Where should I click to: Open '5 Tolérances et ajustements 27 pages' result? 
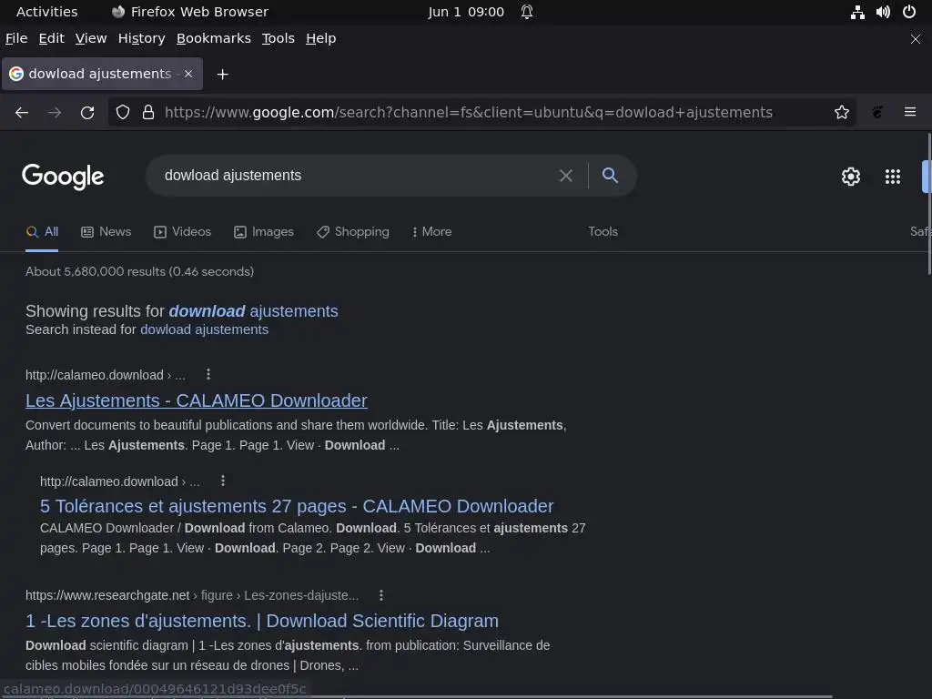tap(297, 506)
